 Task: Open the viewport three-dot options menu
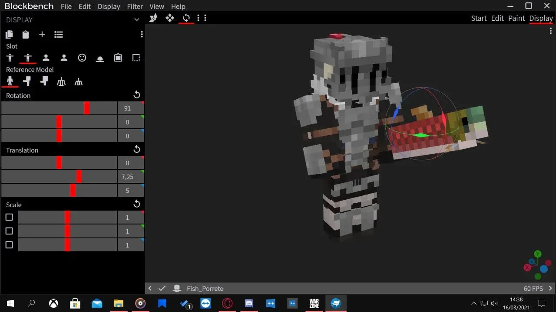tap(551, 32)
